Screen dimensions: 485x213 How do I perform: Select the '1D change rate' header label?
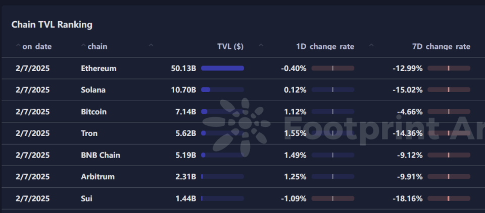tap(325, 46)
